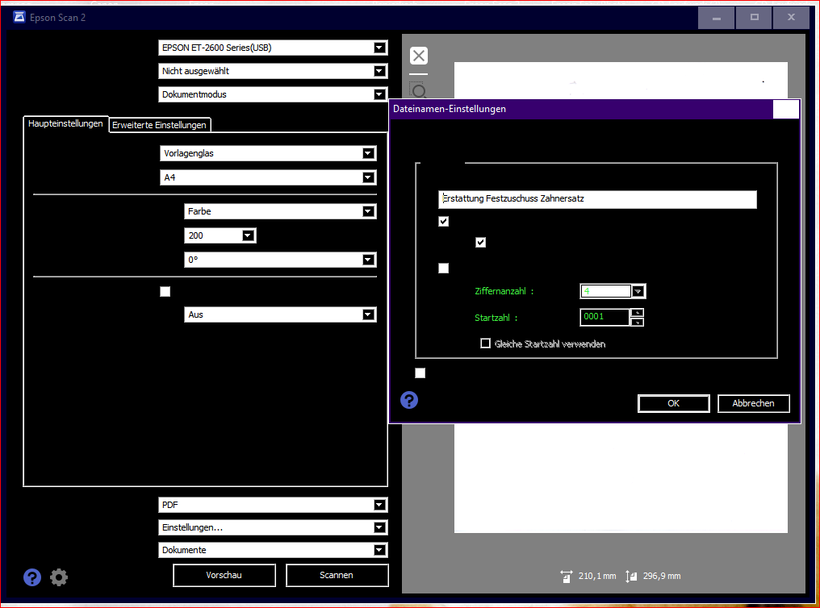Image resolution: width=820 pixels, height=608 pixels.
Task: Click Abbrechen to cancel the dialog
Action: click(753, 403)
